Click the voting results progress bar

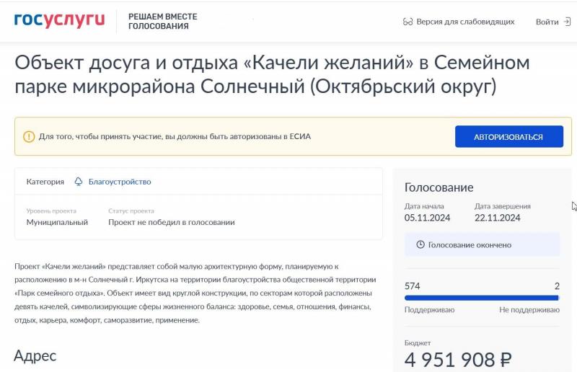tap(482, 297)
